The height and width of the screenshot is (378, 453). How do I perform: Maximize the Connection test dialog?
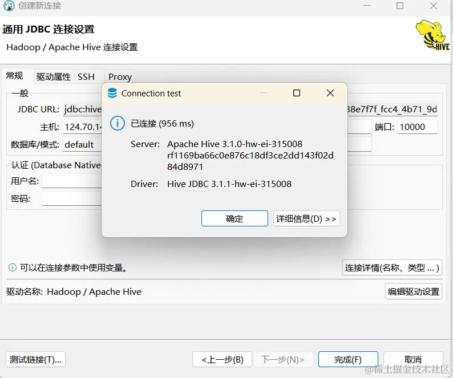tap(297, 93)
